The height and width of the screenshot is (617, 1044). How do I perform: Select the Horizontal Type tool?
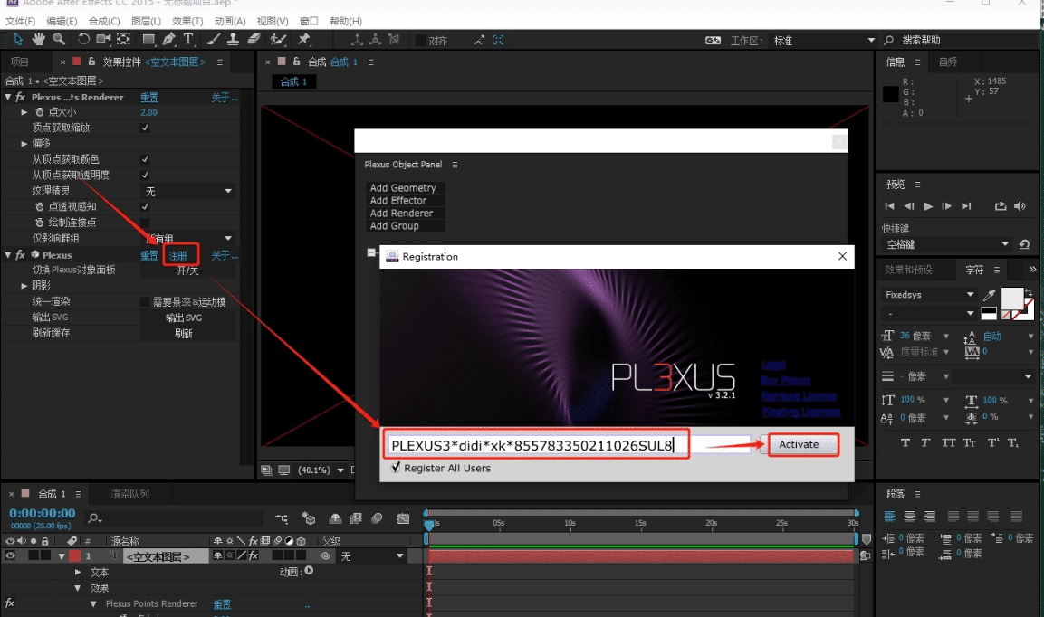tap(188, 39)
